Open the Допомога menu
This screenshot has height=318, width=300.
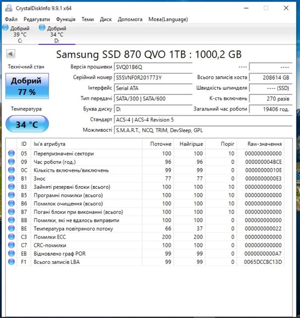pyautogui.click(x=130, y=19)
